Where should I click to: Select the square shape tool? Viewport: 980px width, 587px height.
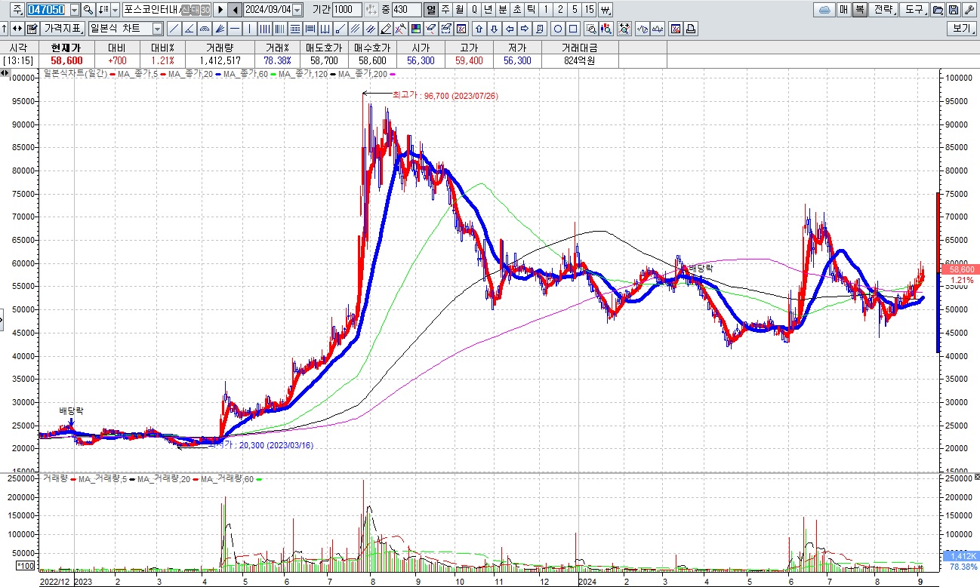573,29
